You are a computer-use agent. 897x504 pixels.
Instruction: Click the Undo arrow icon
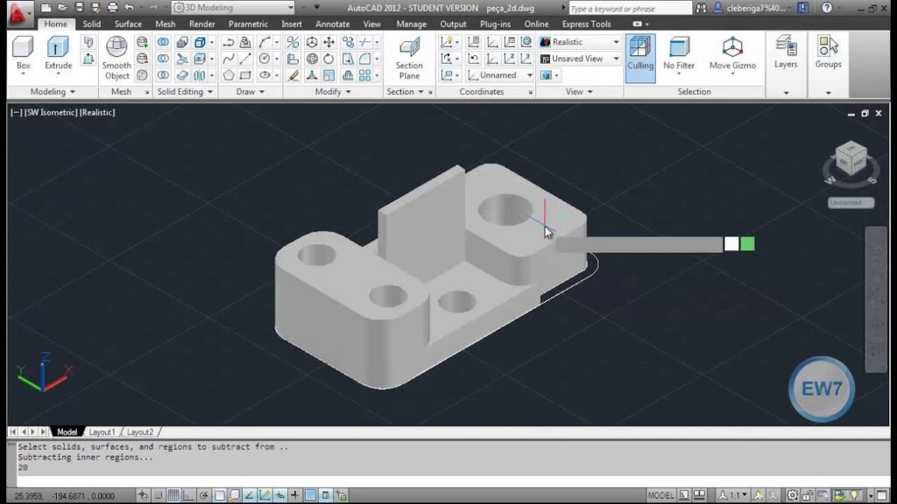point(130,7)
